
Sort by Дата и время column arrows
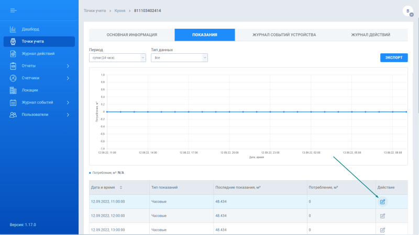tap(121, 187)
